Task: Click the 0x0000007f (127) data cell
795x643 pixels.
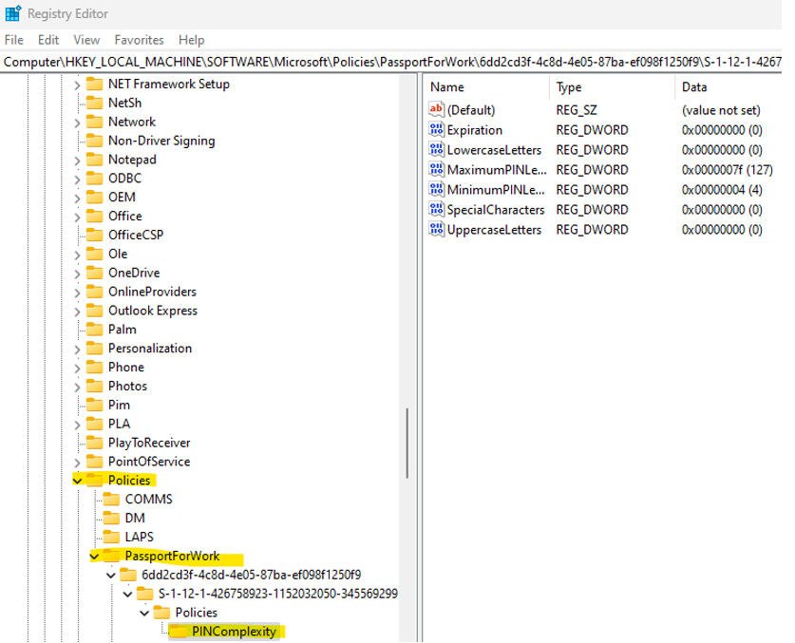Action: pos(727,170)
